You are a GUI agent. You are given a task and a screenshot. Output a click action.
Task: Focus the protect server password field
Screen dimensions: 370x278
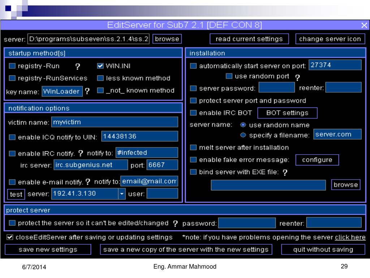click(247, 223)
